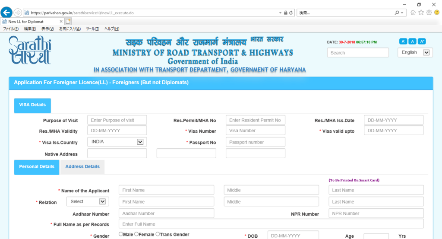Select the New LL for Diplomat browser tab

tap(32, 22)
